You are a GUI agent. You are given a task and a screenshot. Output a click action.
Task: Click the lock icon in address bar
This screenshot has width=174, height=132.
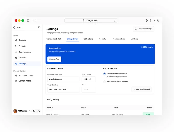pos(84,21)
